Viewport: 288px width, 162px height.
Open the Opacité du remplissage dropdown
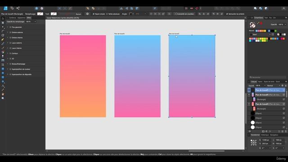[35, 22]
